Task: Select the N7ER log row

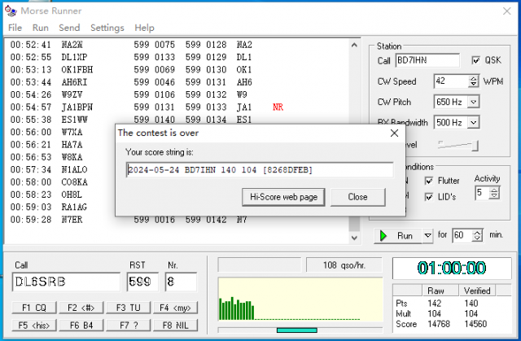Action: point(177,220)
